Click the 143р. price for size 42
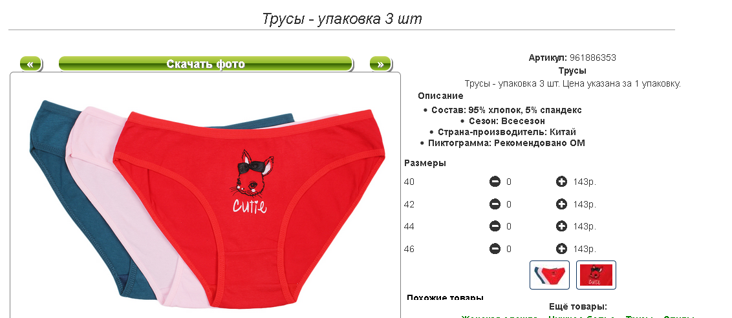This screenshot has width=732, height=318. pyautogui.click(x=585, y=204)
